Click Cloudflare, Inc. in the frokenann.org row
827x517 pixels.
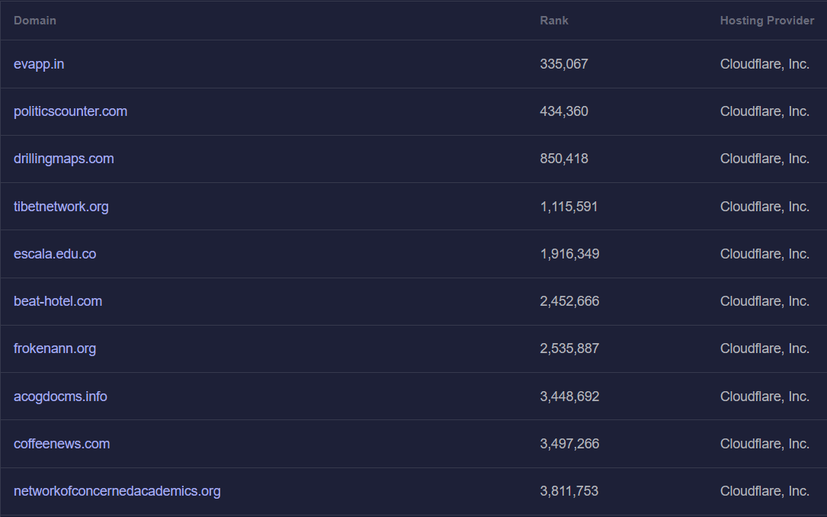764,348
